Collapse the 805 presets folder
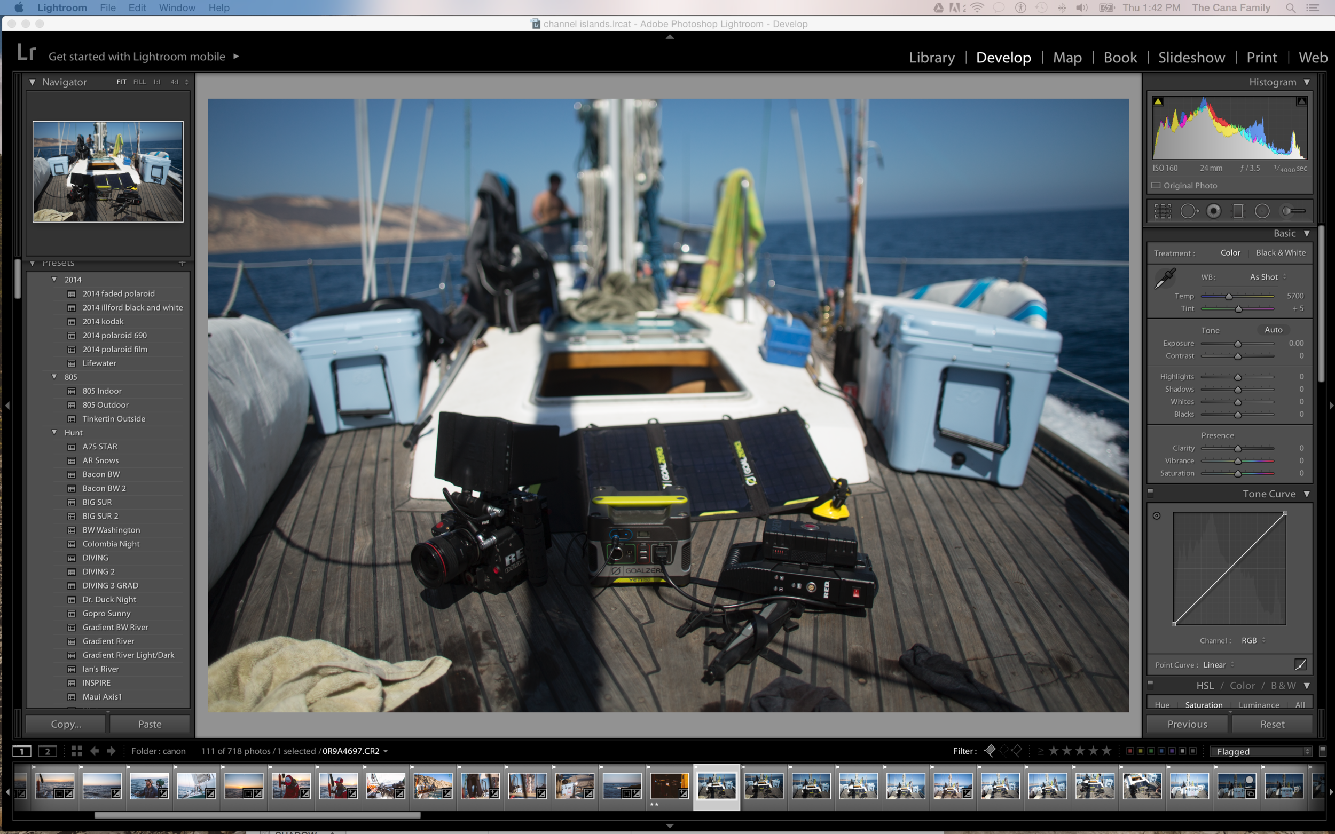Image resolution: width=1335 pixels, height=834 pixels. pos(54,376)
